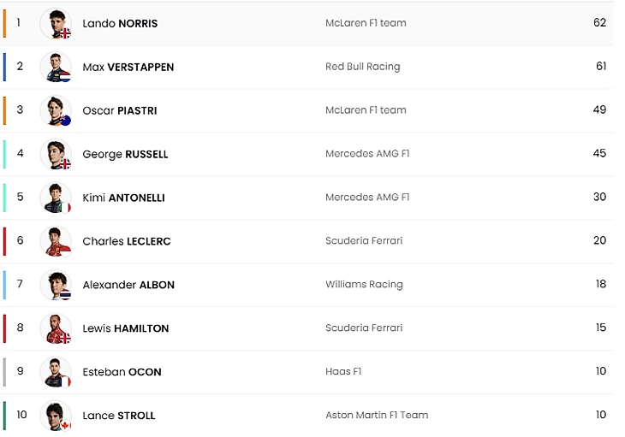
Task: Click the Aston Martin F1 Team label
Action: [x=377, y=416]
